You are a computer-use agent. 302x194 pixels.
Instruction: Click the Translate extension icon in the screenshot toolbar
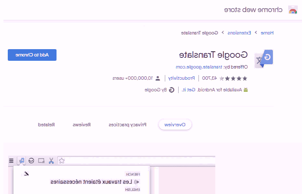tap(21, 161)
